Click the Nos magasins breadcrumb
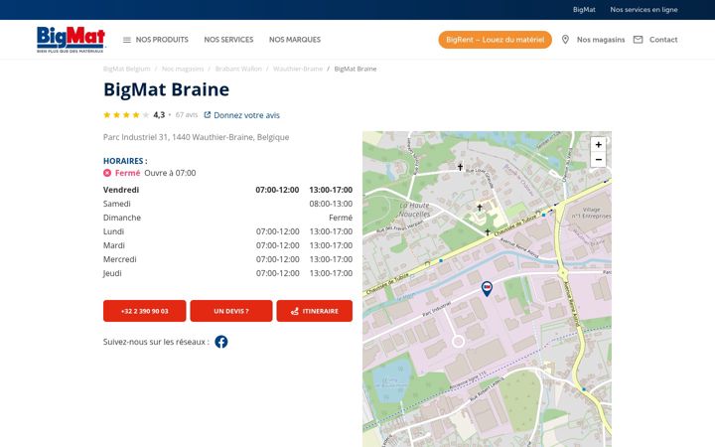 (x=183, y=69)
